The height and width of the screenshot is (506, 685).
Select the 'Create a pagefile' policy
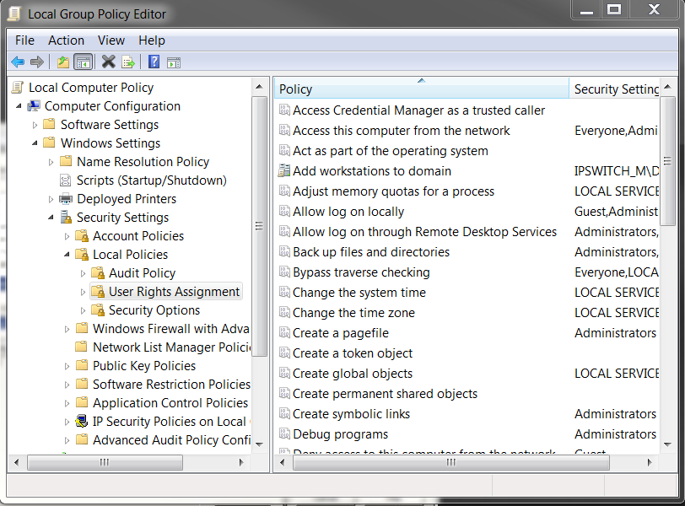pos(341,333)
